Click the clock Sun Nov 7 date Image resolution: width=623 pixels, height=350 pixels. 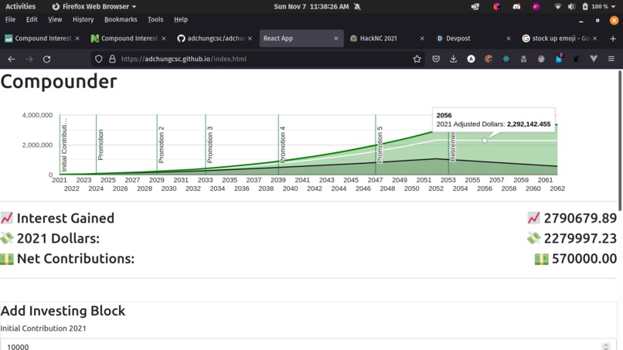click(x=311, y=6)
